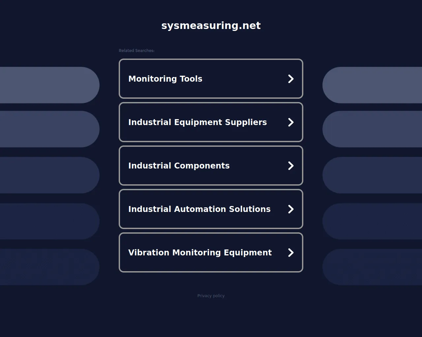Viewport: 422px width, 337px height.
Task: Click the chevron arrow beside Monitoring Tools
Action: click(x=290, y=79)
